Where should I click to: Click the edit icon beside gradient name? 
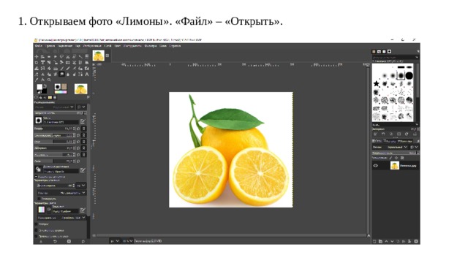tap(83, 210)
